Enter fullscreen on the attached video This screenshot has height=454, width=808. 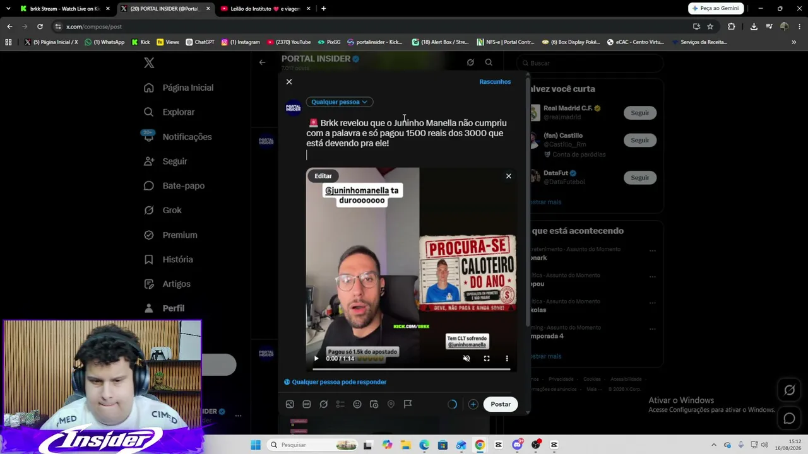click(x=487, y=358)
